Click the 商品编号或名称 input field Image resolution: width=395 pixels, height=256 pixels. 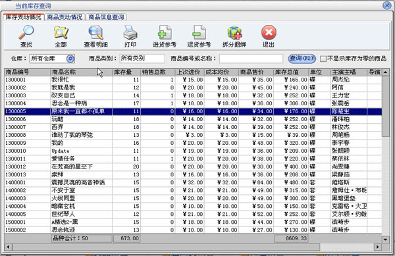tap(251, 59)
